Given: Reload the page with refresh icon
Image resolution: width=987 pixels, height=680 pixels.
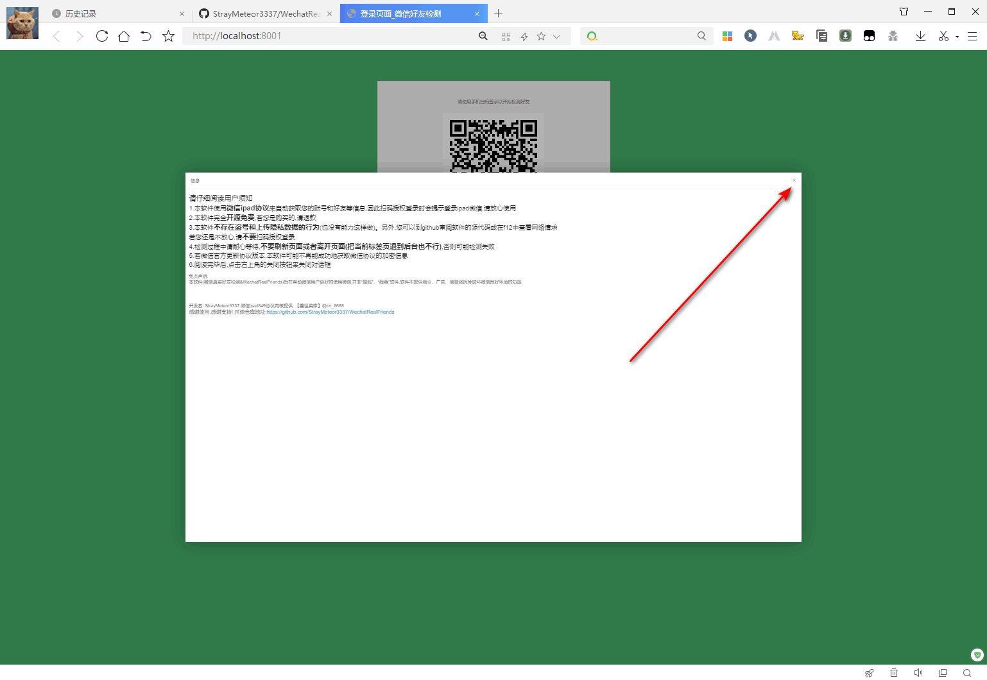Looking at the screenshot, I should (x=101, y=36).
